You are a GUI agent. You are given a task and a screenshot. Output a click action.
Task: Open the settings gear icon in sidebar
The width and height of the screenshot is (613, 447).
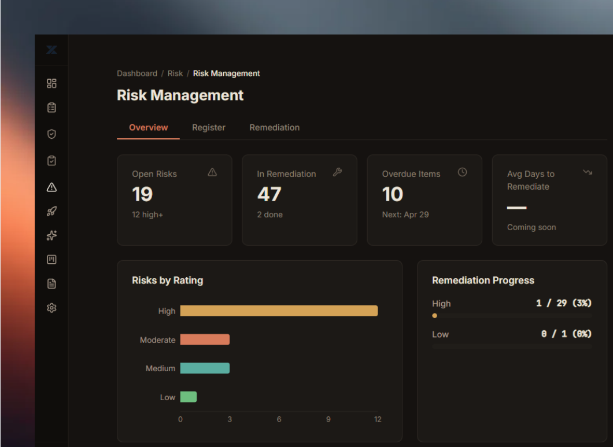click(51, 308)
